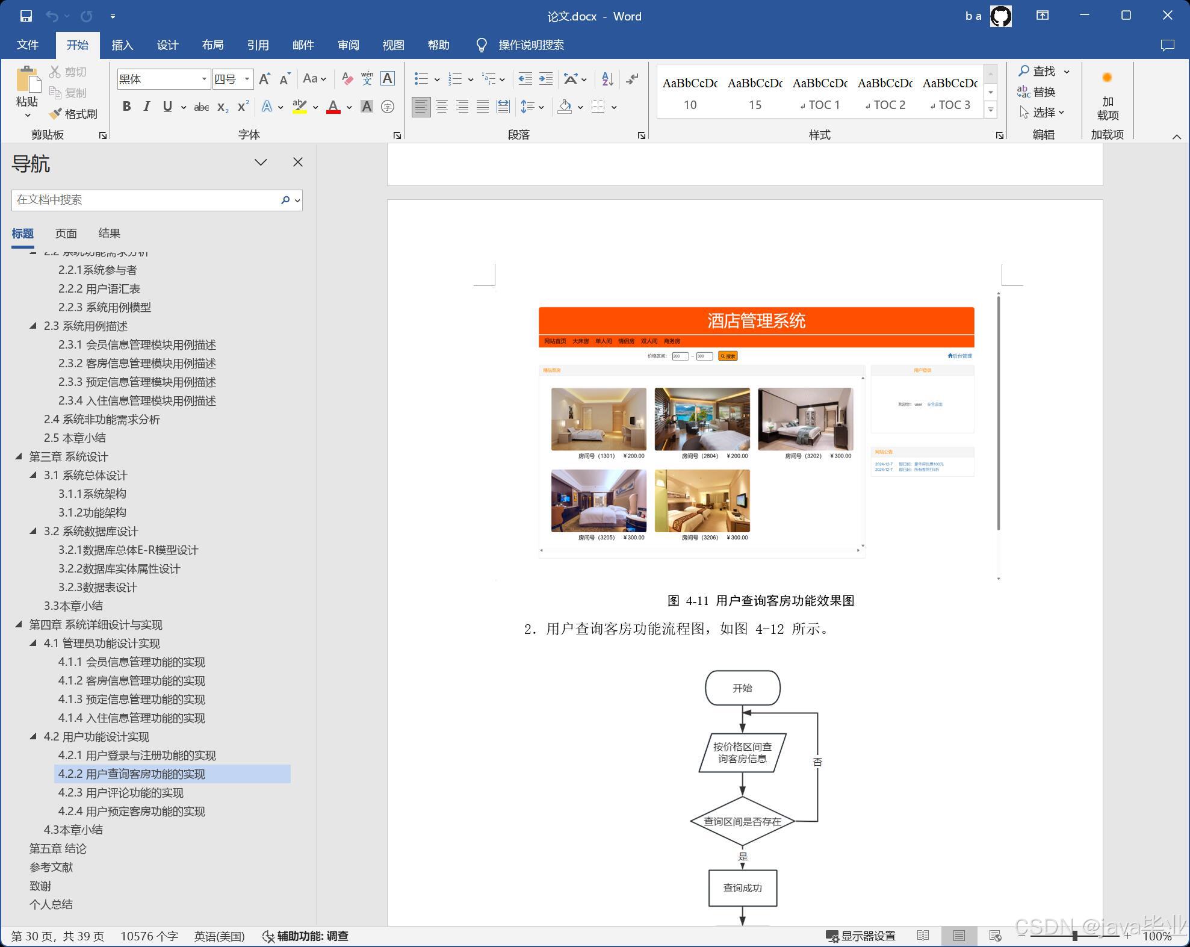Viewport: 1190px width, 947px height.
Task: Go to 4.2.3 用户评论功能的实现 heading
Action: click(x=120, y=793)
